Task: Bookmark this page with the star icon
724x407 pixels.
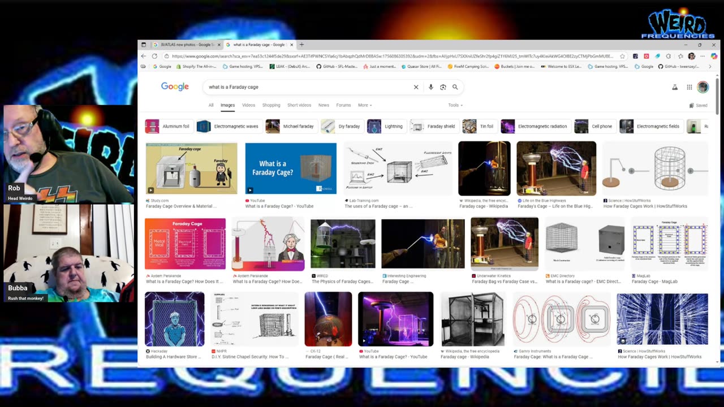Action: (622, 56)
